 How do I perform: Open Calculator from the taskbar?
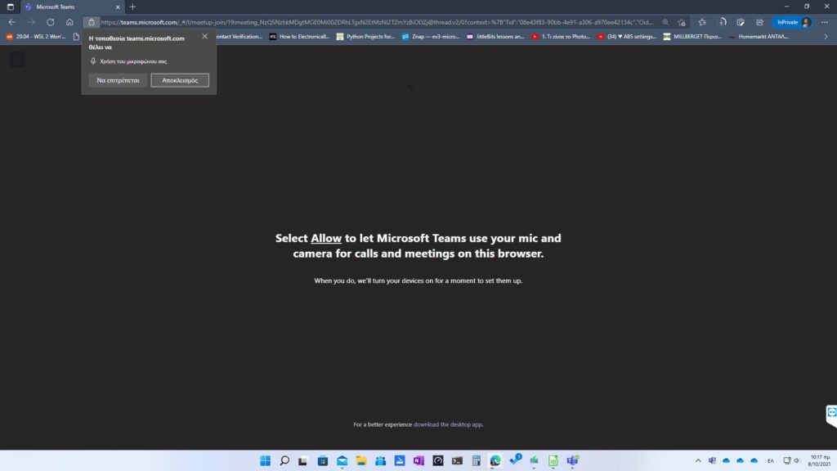point(477,460)
